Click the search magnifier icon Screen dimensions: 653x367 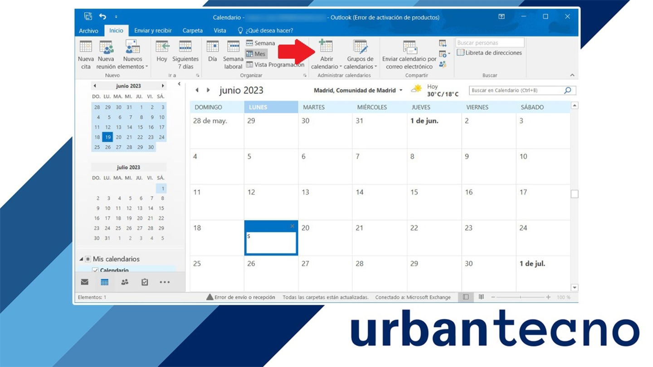pos(568,90)
